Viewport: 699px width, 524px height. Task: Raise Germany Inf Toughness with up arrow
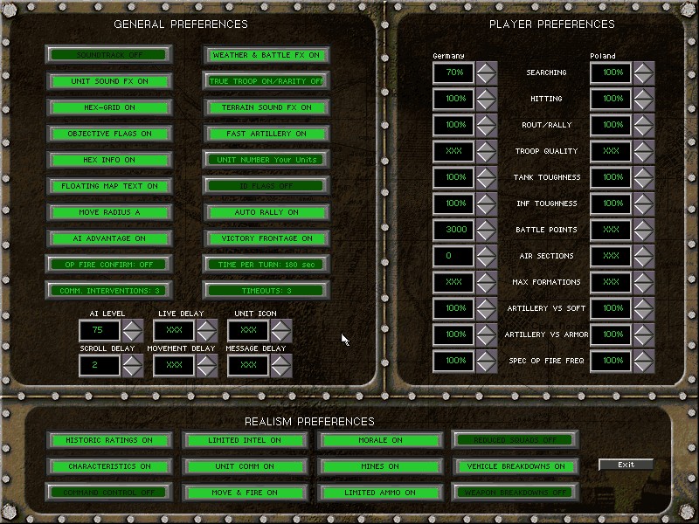(487, 199)
